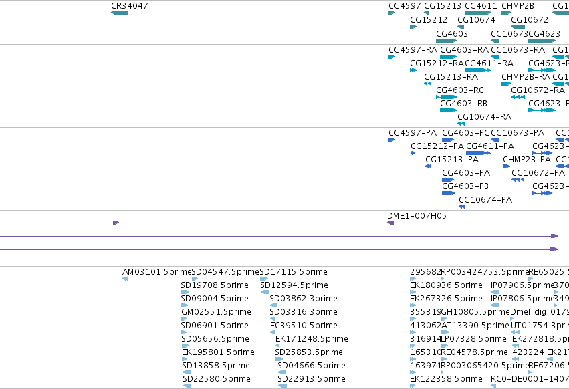Select the CHMP2B gene label
569x389 pixels.
tap(518, 6)
